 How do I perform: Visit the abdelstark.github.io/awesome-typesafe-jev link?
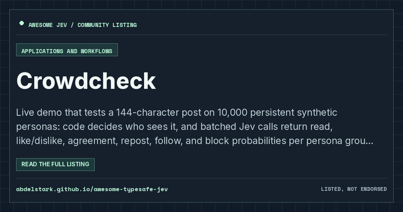[x=92, y=189]
